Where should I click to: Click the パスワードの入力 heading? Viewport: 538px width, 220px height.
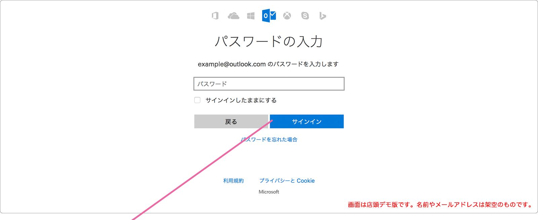(269, 41)
